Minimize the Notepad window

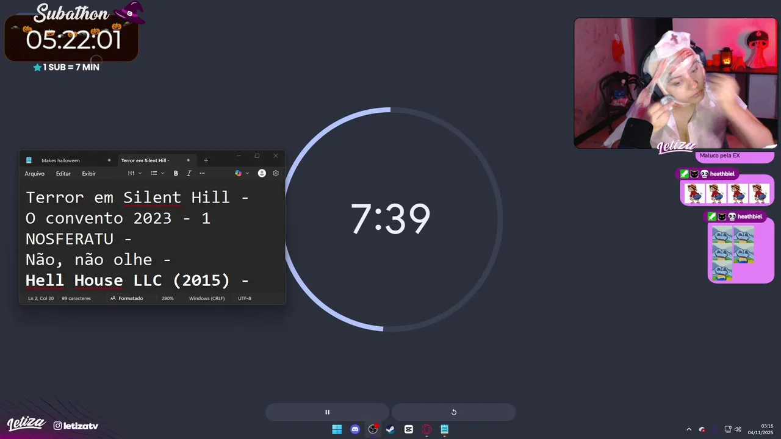(x=239, y=156)
